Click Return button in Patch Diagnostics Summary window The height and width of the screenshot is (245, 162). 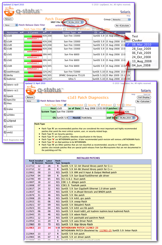click(8, 19)
